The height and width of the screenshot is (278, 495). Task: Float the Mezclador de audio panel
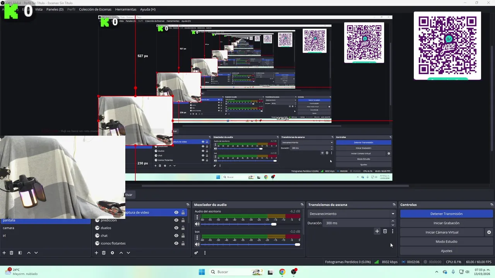click(302, 205)
